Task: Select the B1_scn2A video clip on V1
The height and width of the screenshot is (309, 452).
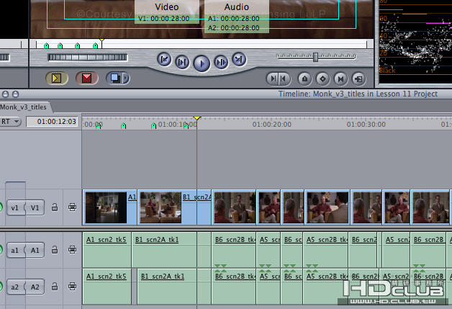Action: (174, 207)
